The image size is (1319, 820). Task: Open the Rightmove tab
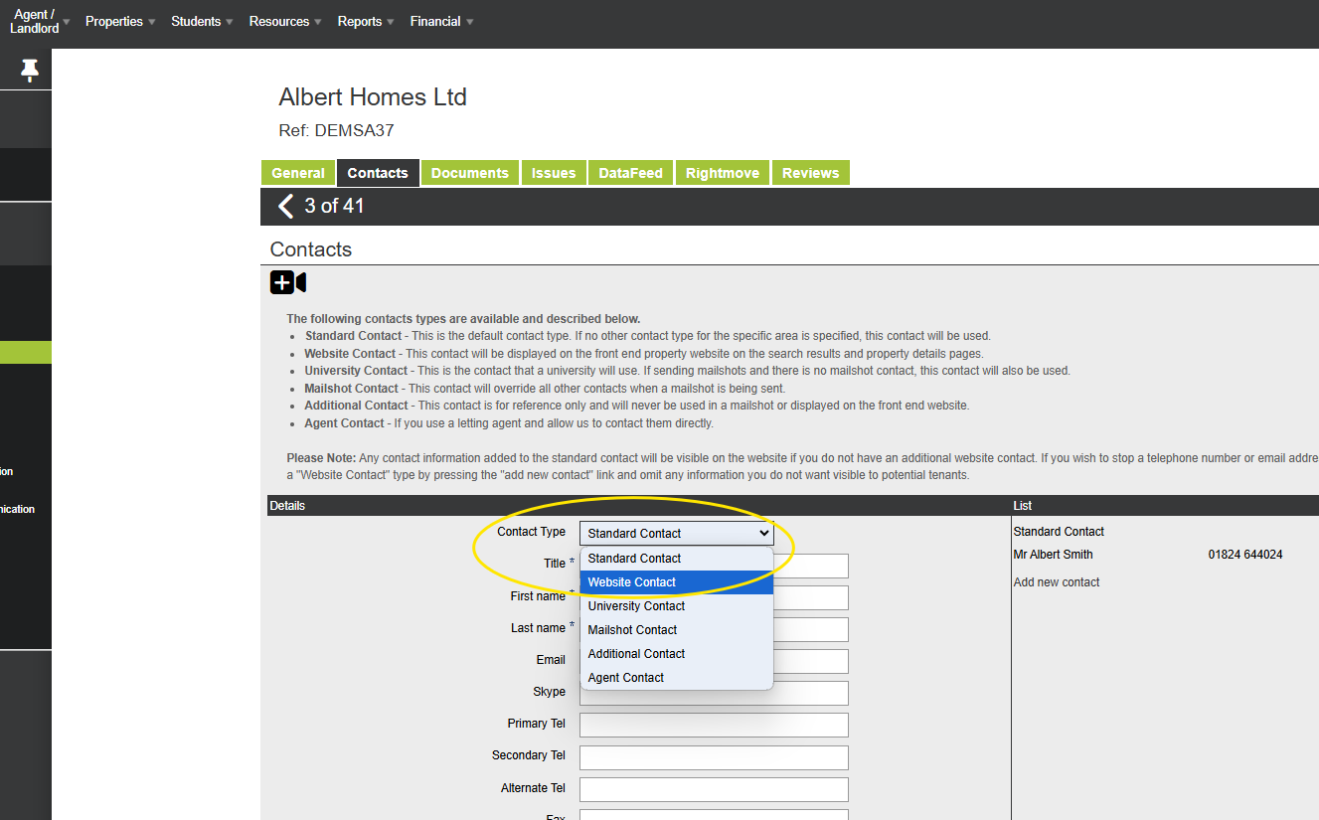click(722, 173)
